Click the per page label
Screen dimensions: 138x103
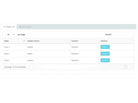pos(22,35)
